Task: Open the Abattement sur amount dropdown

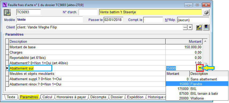Action: click(200, 68)
